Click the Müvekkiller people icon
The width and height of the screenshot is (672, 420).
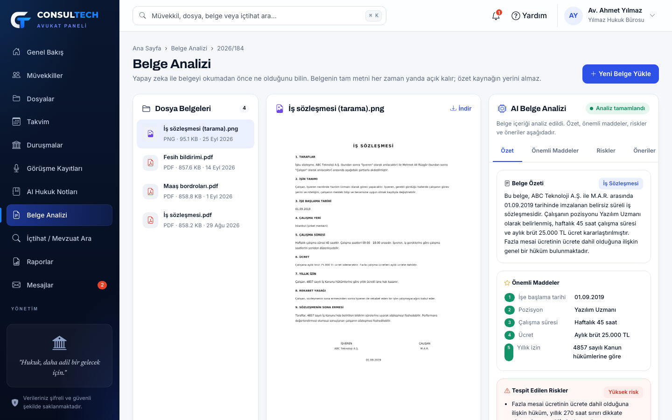pyautogui.click(x=16, y=75)
